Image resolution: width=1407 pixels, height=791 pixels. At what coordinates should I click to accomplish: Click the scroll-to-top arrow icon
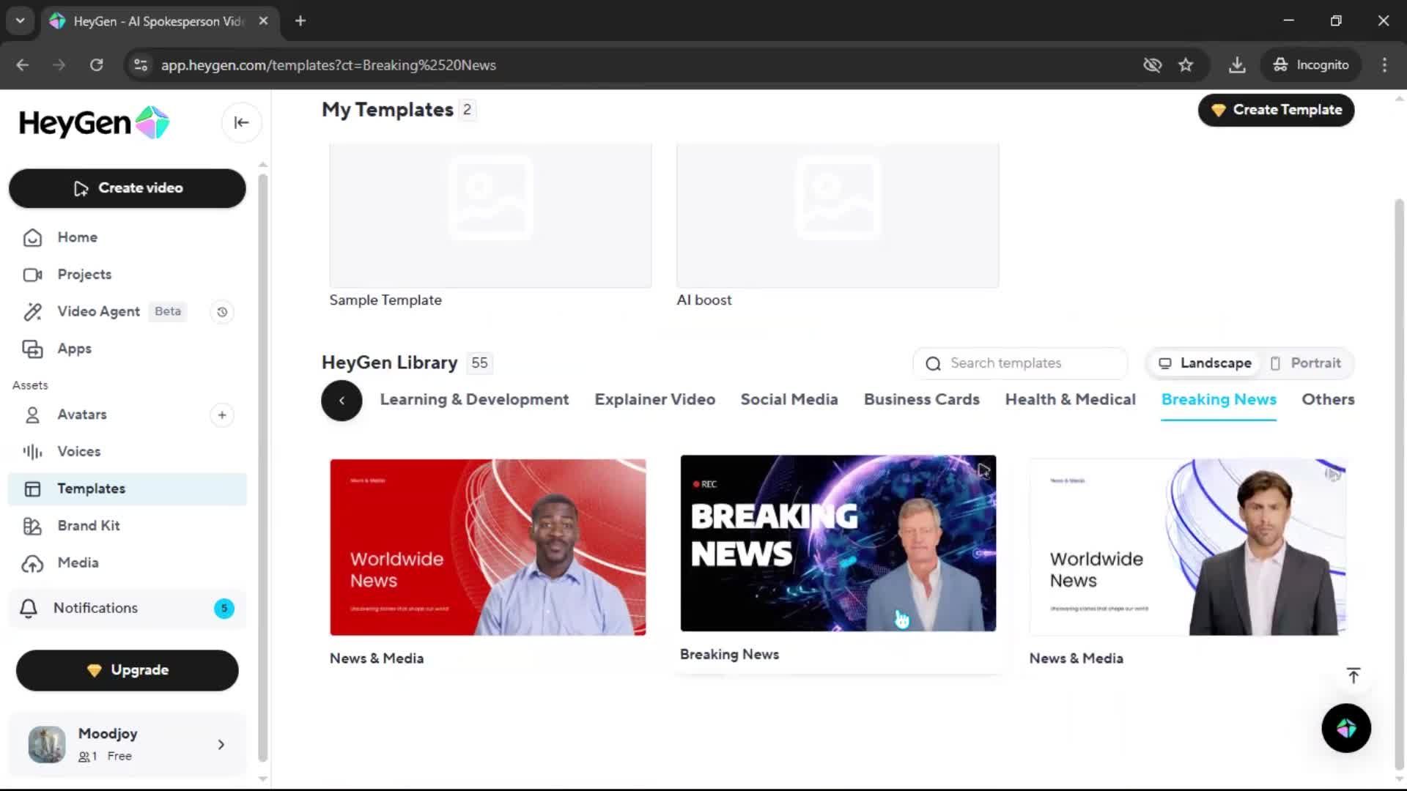coord(1353,675)
